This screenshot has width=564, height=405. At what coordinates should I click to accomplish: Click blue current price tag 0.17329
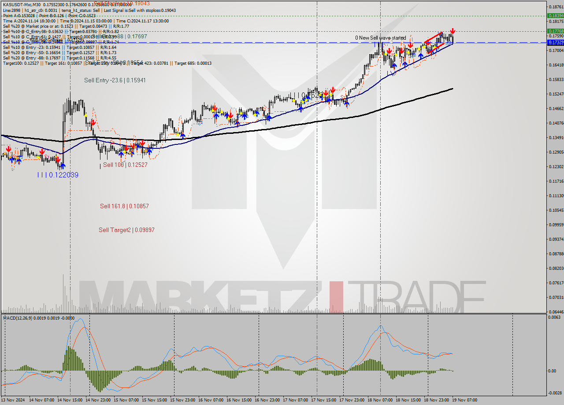(555, 42)
